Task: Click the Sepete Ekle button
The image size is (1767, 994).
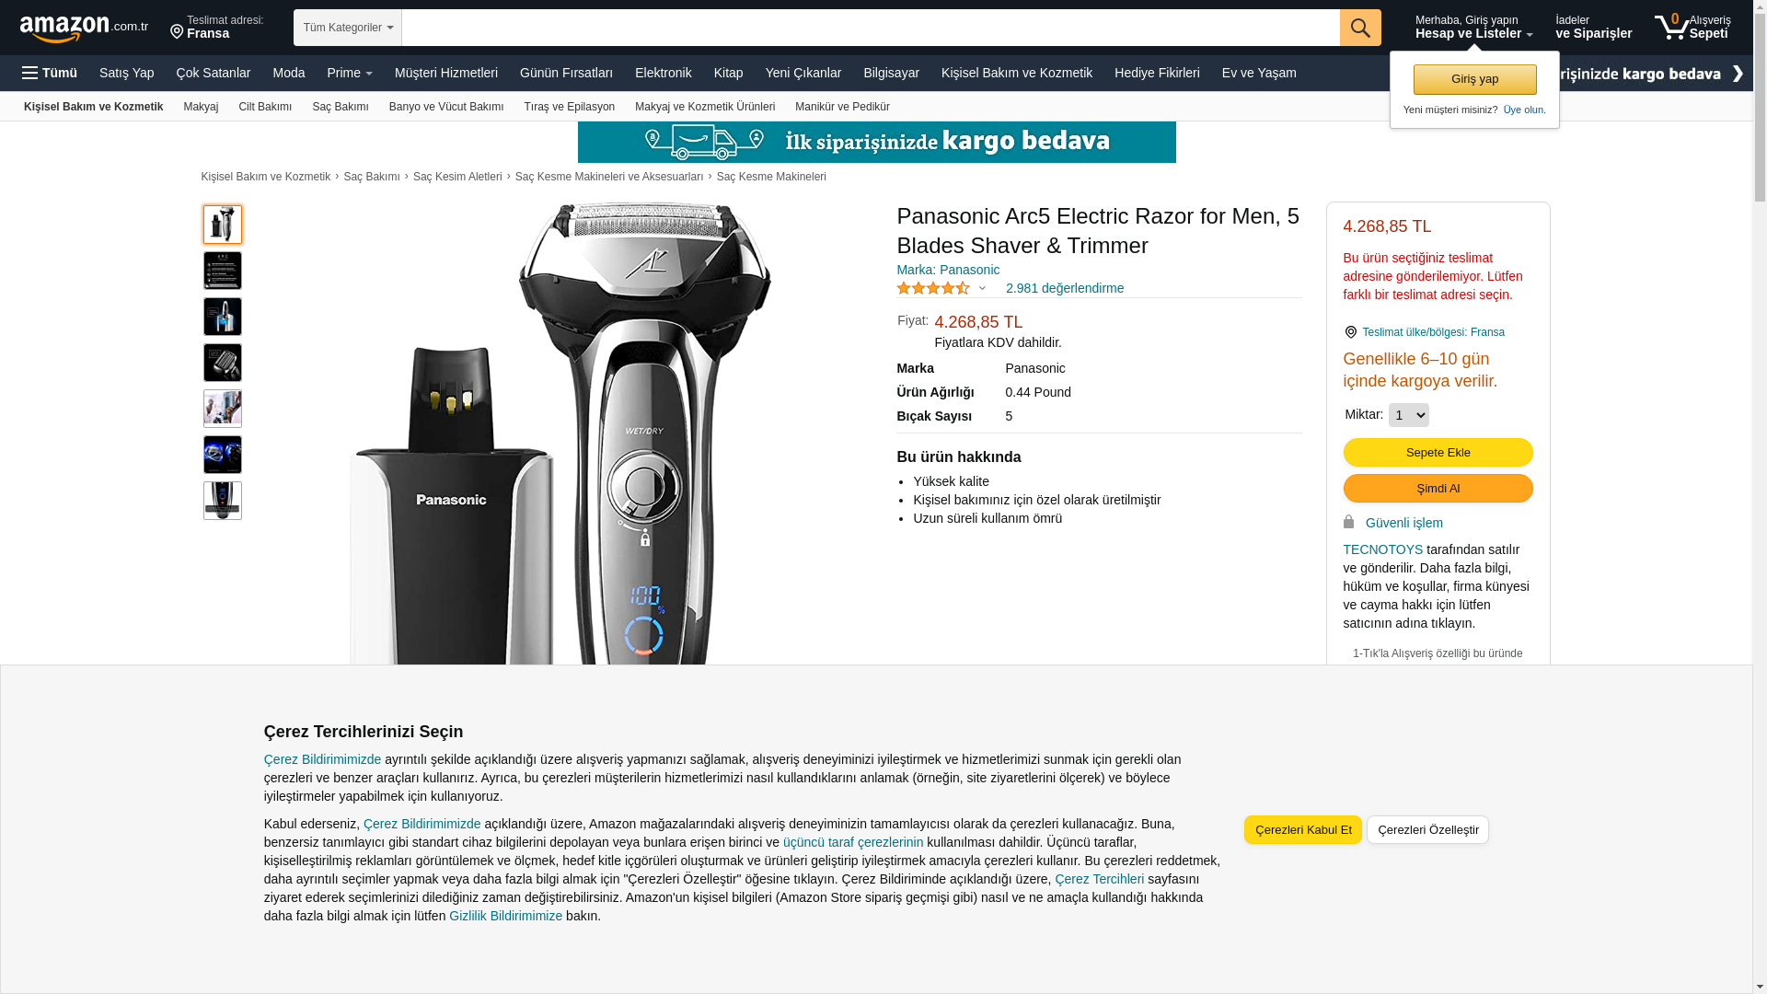Action: pos(1438,452)
